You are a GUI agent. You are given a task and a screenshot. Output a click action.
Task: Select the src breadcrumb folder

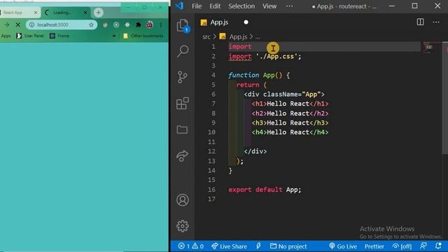pos(206,36)
